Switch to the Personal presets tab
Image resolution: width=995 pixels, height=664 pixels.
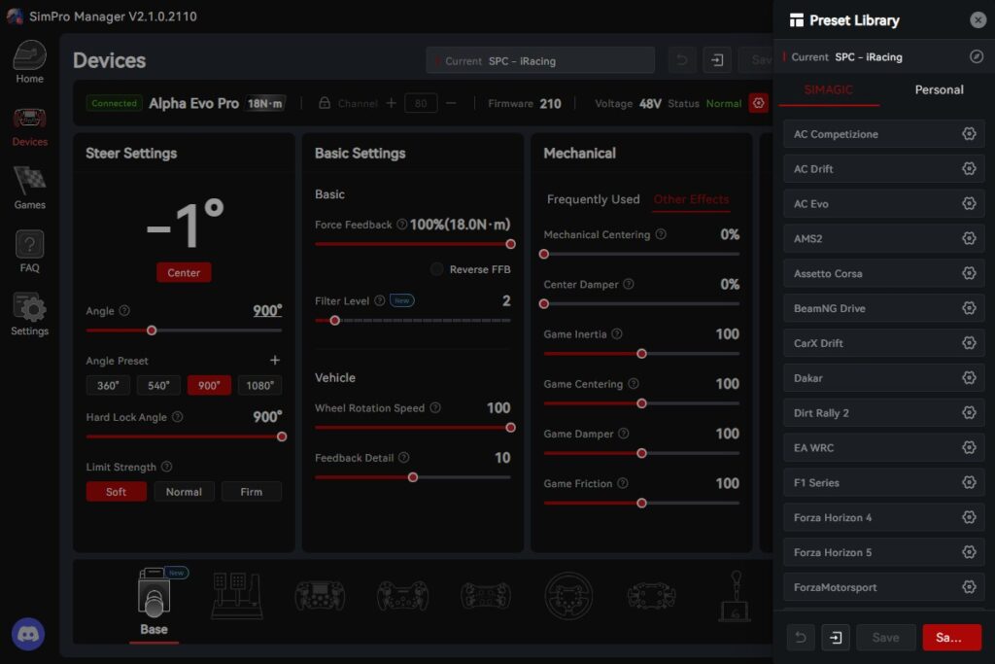pos(939,89)
